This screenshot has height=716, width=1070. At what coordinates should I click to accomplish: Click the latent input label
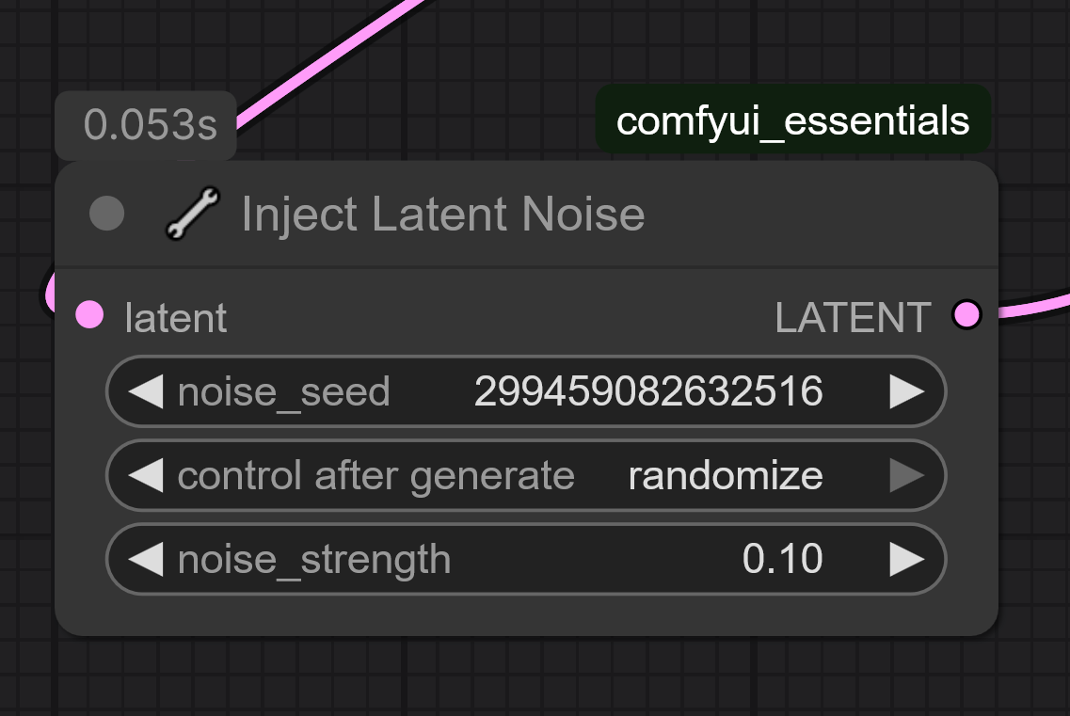pos(176,318)
